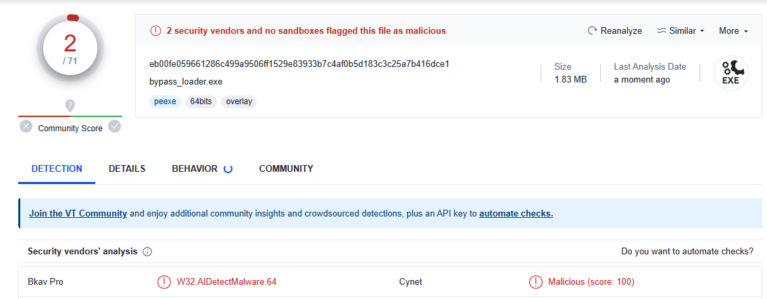Follow the Join the VT Community link

pyautogui.click(x=78, y=214)
